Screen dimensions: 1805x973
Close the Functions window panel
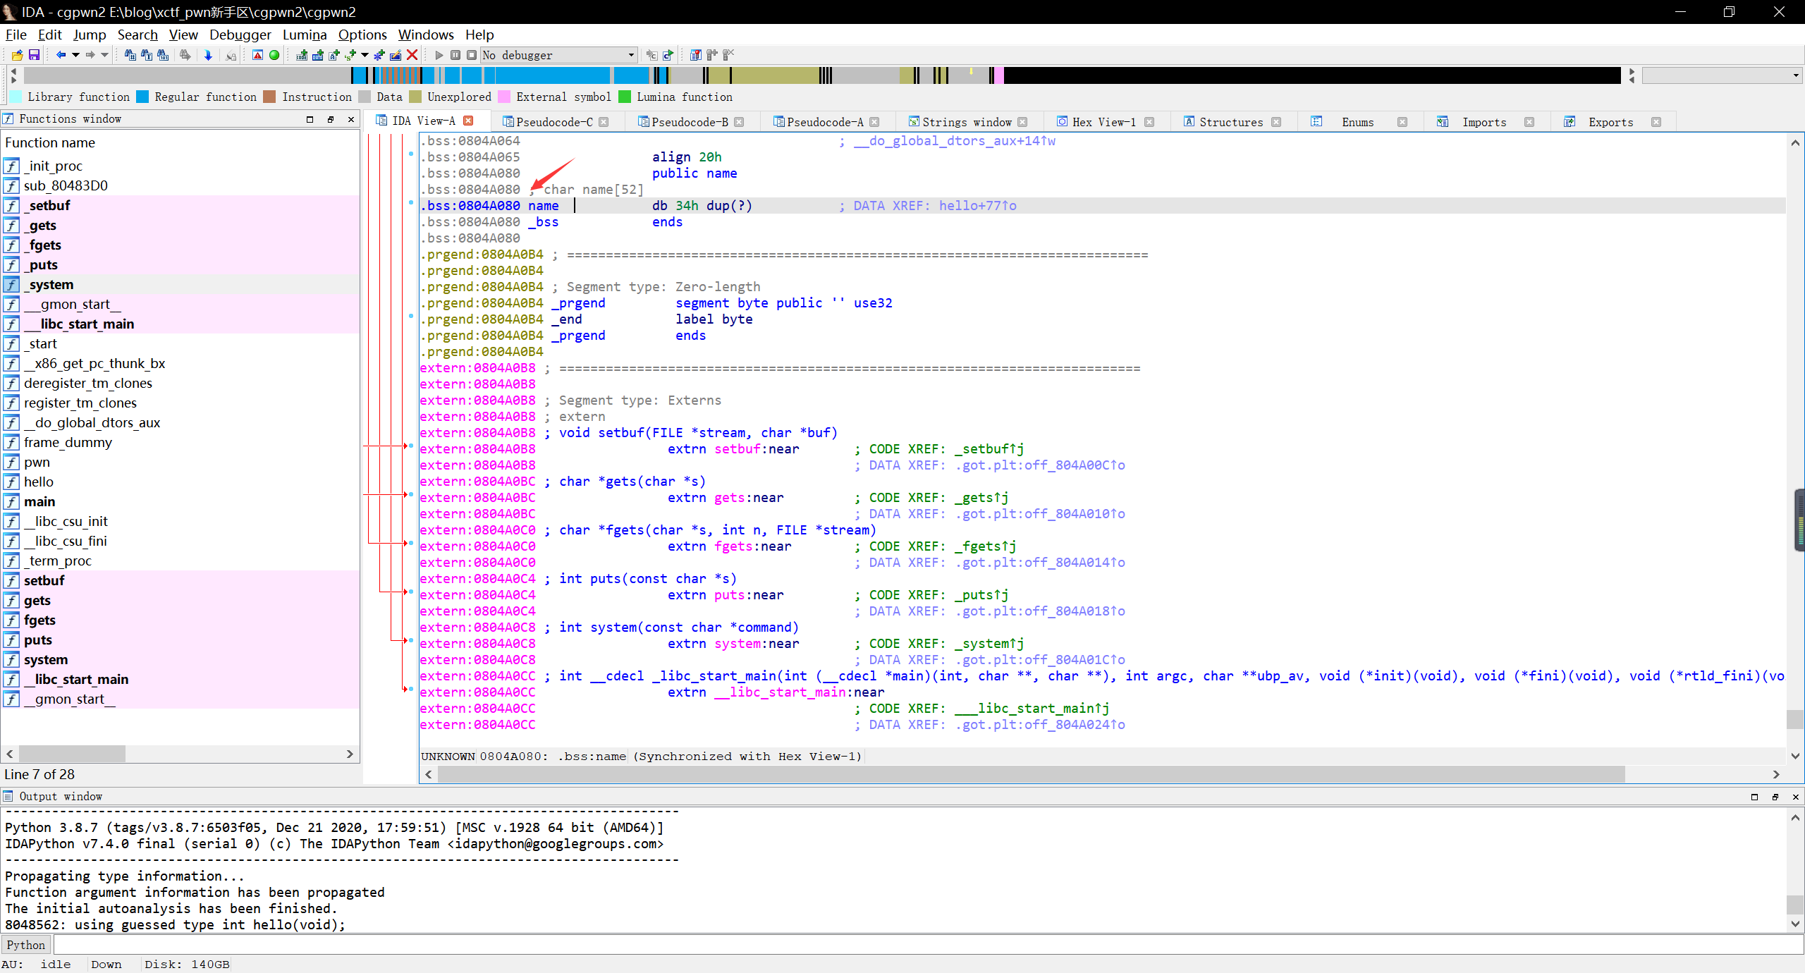coord(351,119)
